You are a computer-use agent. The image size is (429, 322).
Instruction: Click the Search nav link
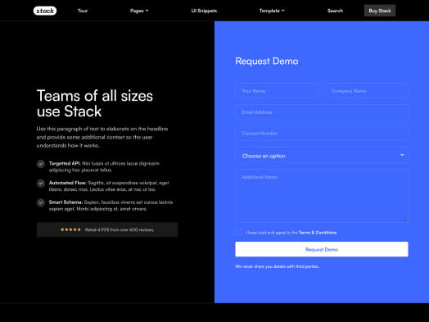tap(335, 11)
